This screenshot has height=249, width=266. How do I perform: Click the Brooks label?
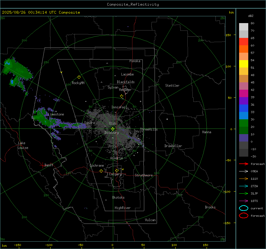[x=210, y=207]
